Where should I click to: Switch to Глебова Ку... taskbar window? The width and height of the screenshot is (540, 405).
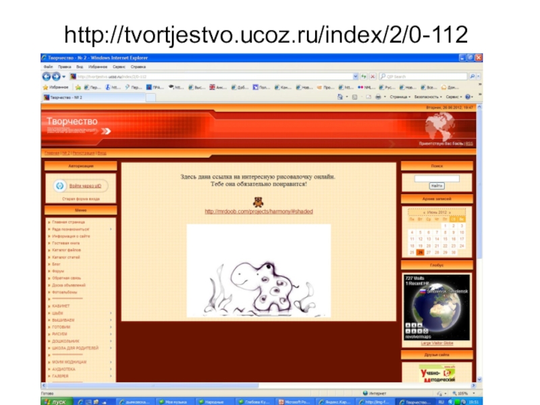pyautogui.click(x=255, y=402)
